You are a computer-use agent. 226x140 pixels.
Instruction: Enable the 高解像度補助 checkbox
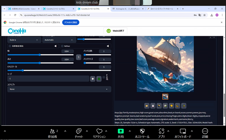pyautogui.click(x=10, y=46)
